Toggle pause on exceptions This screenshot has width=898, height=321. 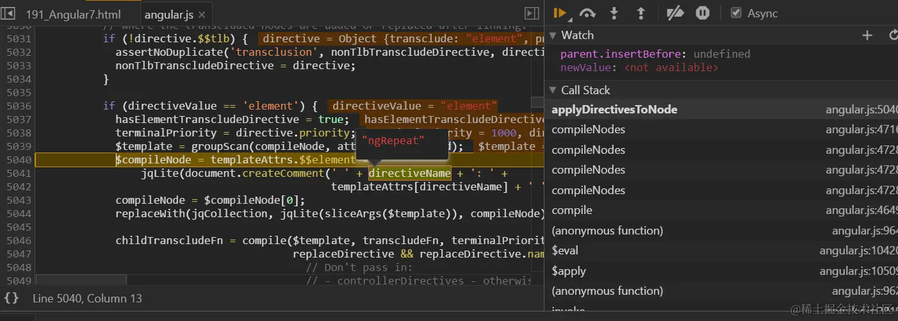(x=703, y=13)
